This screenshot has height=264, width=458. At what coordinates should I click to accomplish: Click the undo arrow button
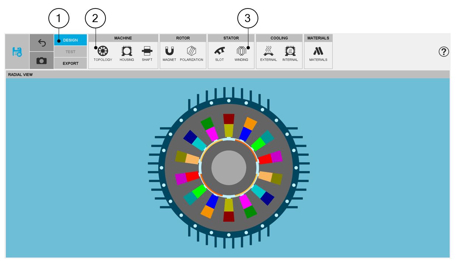(x=42, y=43)
